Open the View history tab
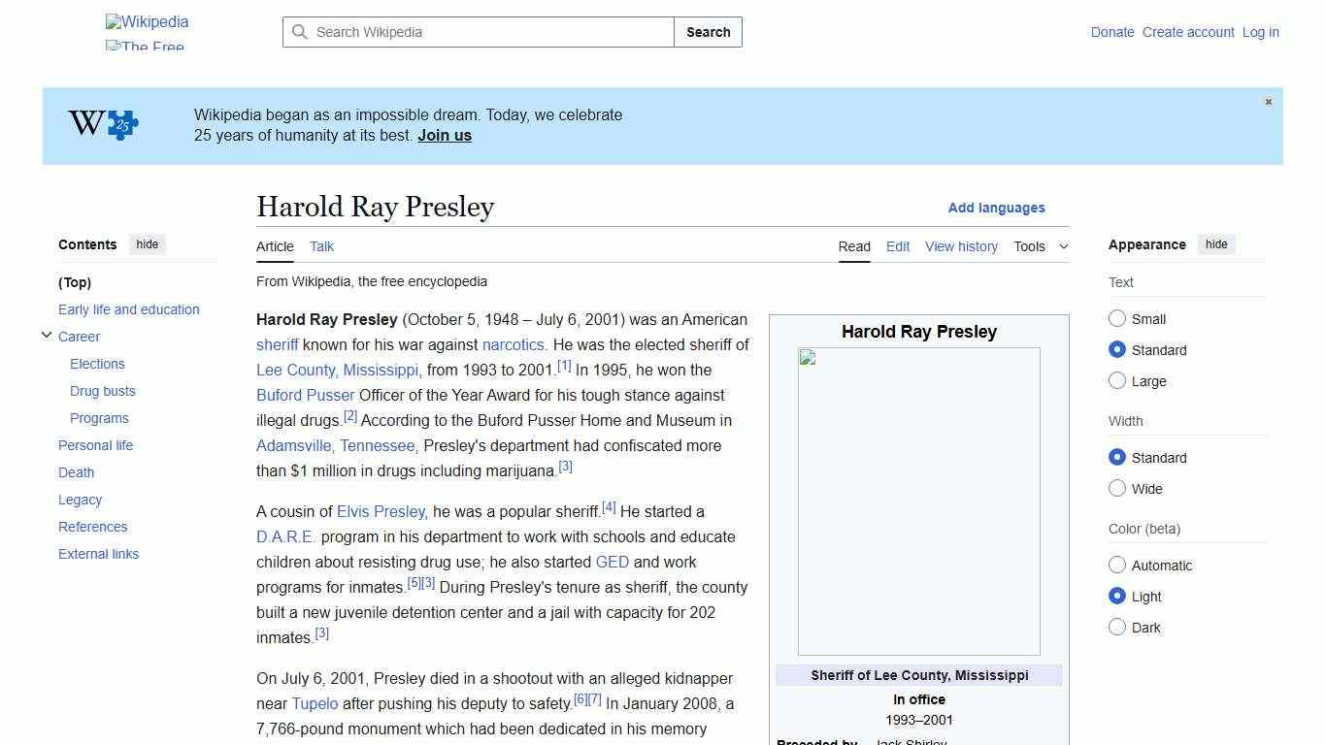1326x745 pixels. click(x=961, y=246)
